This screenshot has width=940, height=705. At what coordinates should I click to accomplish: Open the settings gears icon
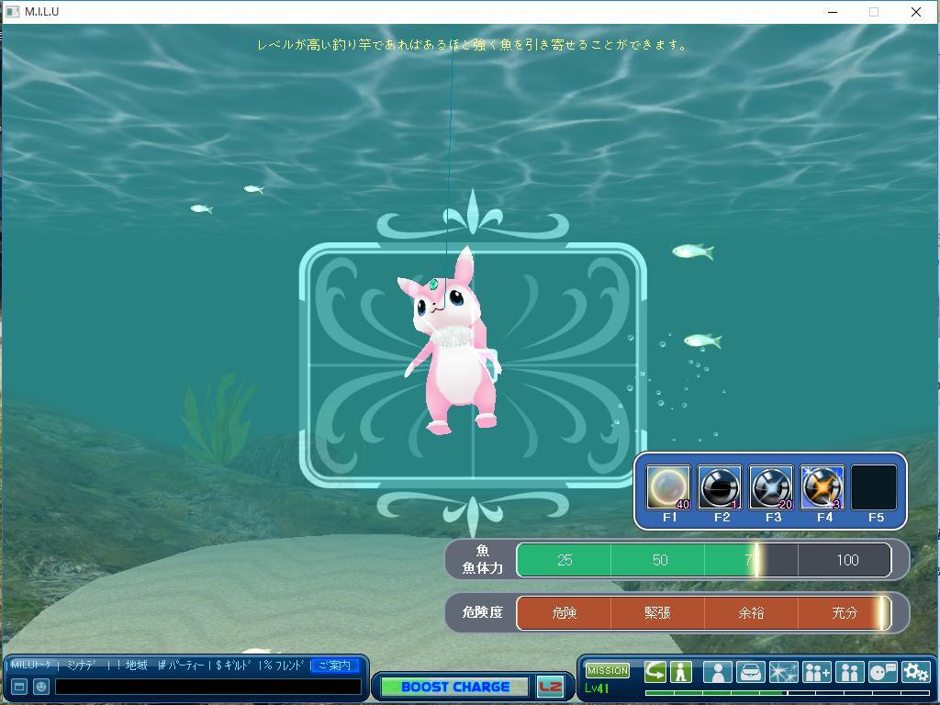[x=915, y=672]
